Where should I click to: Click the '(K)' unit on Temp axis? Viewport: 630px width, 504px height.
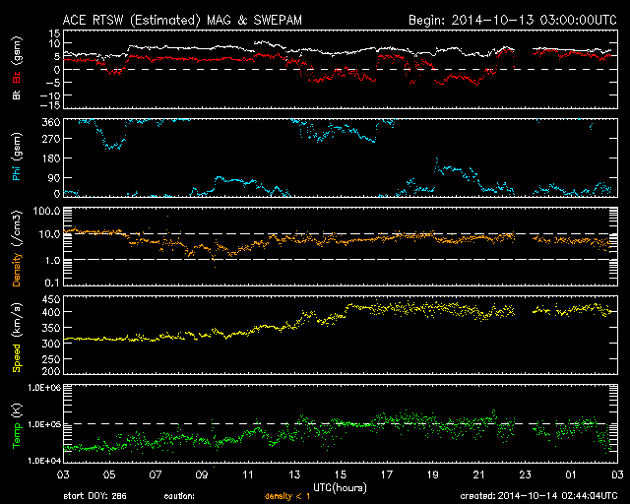point(17,410)
